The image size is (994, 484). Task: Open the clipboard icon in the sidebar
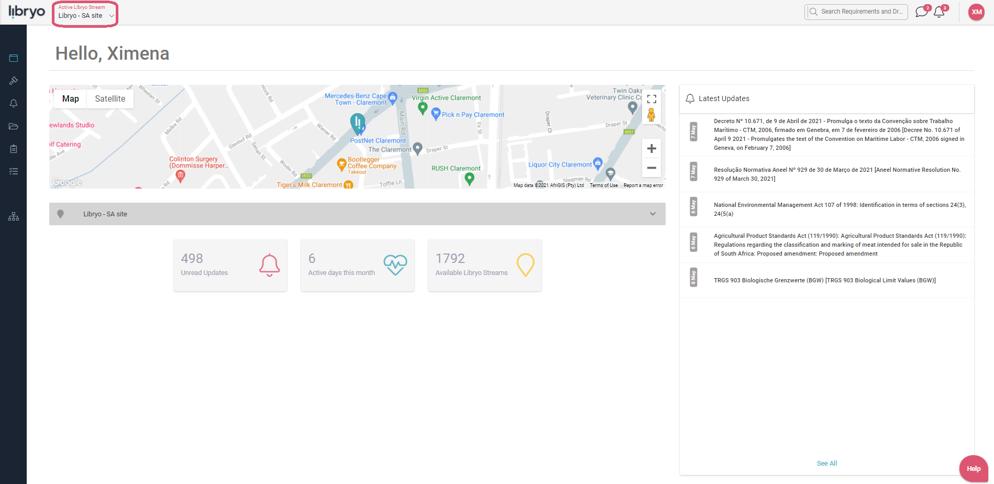pyautogui.click(x=14, y=149)
